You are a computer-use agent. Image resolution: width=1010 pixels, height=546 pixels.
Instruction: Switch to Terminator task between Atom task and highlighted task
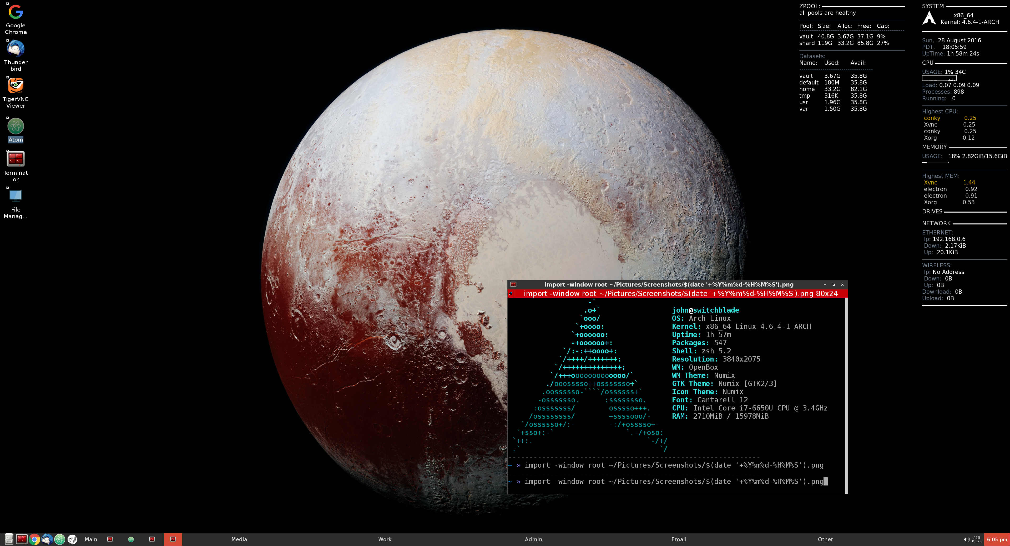(x=152, y=539)
